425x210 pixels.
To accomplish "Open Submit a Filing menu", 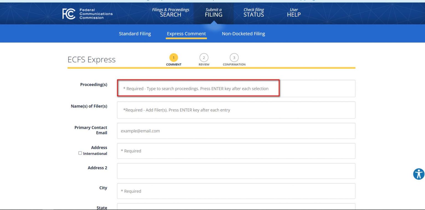I will click(x=213, y=12).
